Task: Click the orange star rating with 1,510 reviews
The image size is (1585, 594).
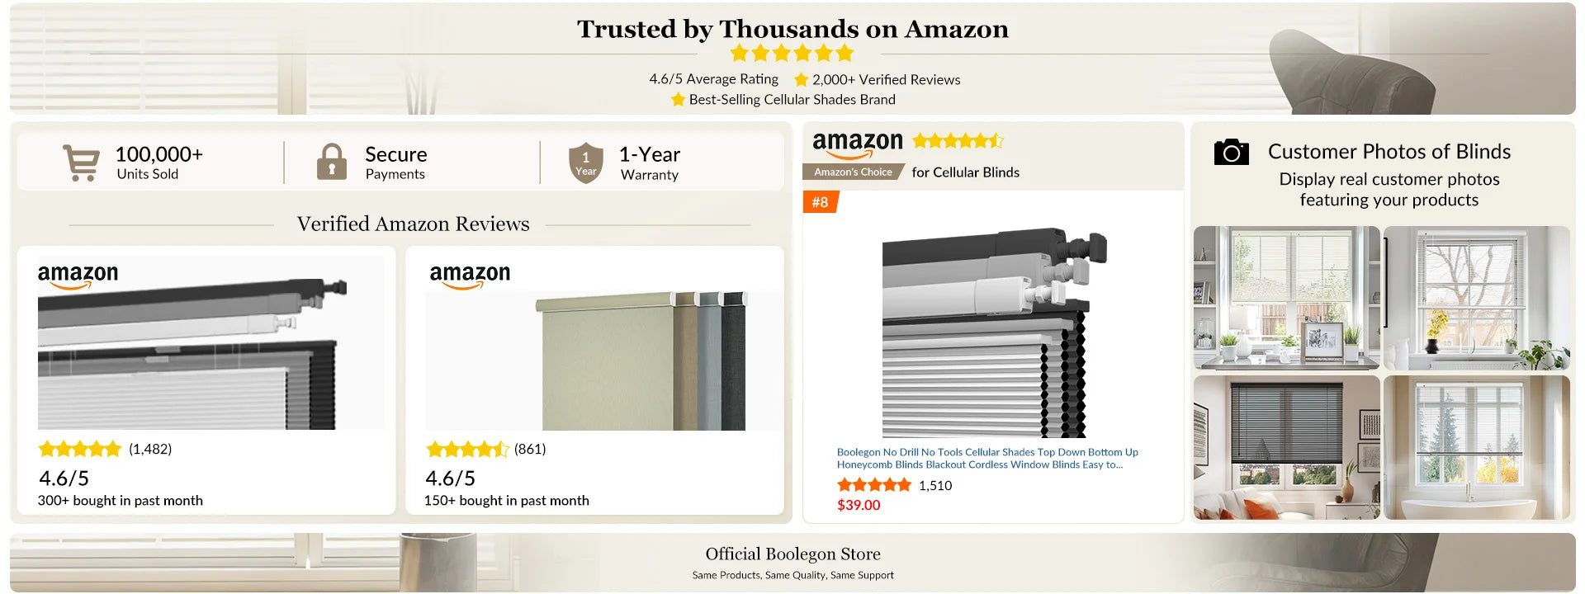Action: (x=874, y=485)
